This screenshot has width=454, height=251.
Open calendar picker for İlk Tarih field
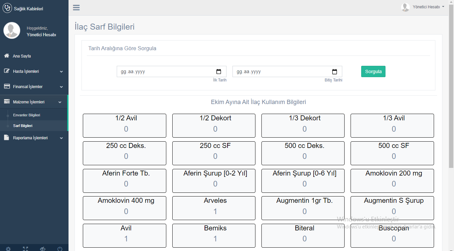[219, 71]
